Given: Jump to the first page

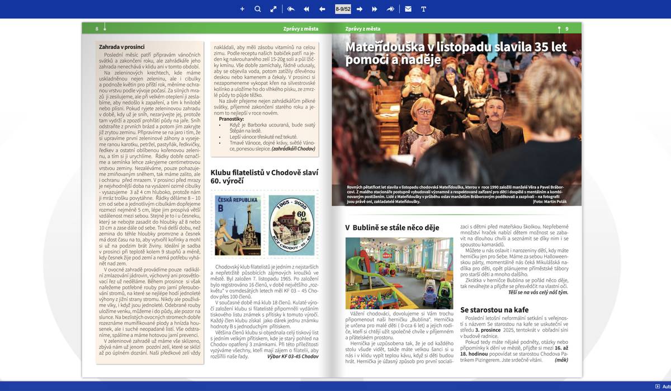Looking at the screenshot, I should point(291,9).
